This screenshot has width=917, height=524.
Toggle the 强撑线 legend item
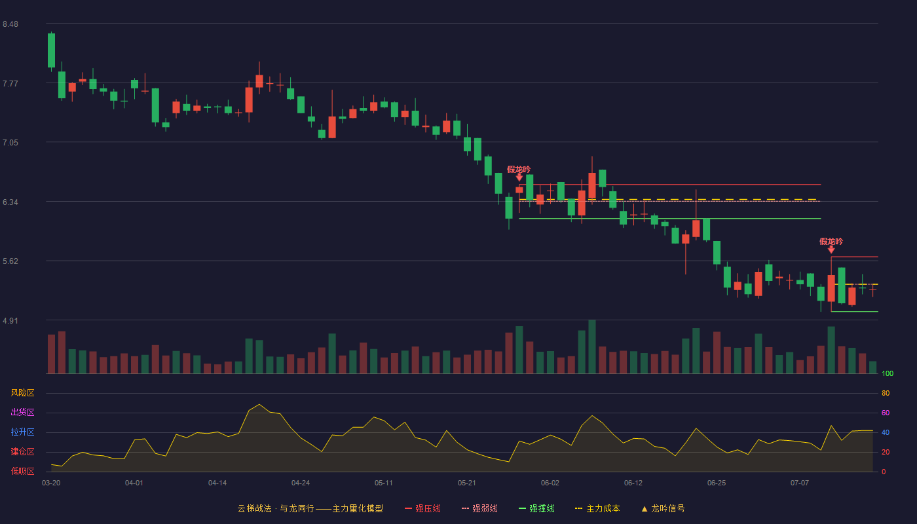(x=536, y=508)
